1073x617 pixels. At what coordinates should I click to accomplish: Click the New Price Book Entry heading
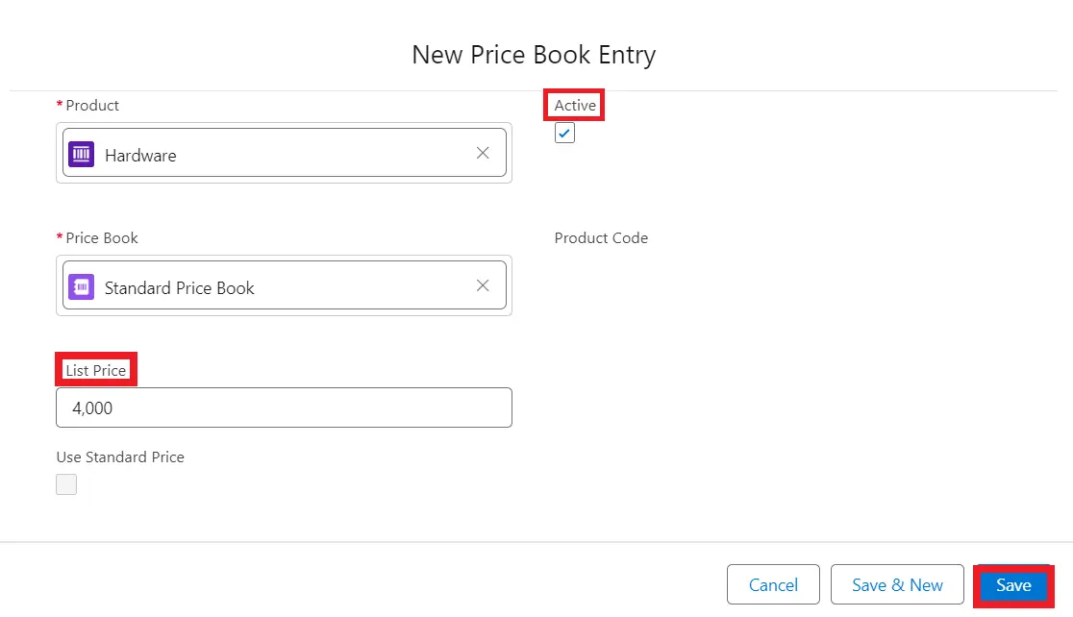point(534,54)
